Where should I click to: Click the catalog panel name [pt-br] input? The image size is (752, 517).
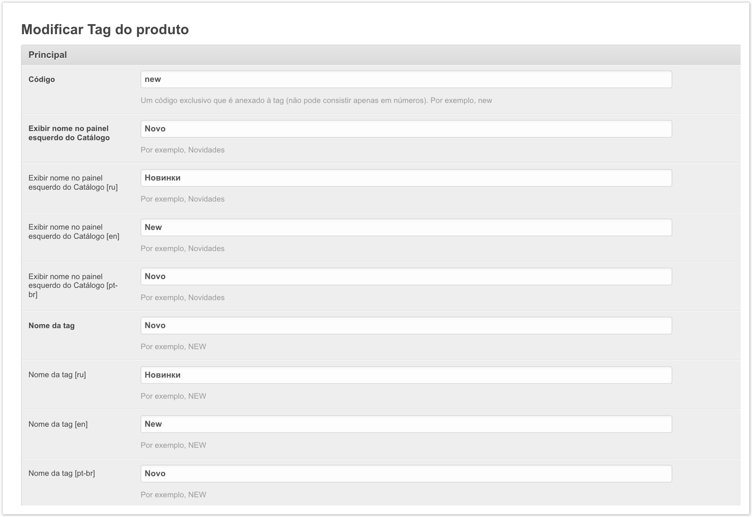(x=406, y=276)
